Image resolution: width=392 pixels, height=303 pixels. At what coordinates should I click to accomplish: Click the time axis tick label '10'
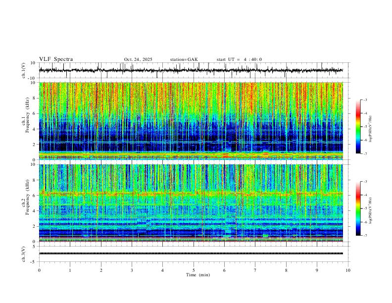coord(348,270)
